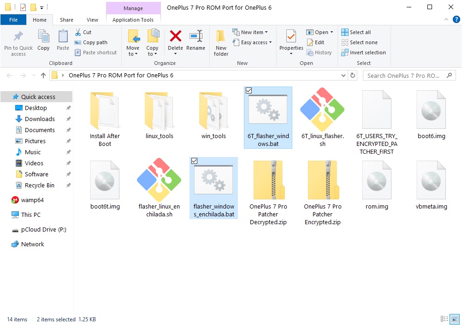Expand the Open button dropdown
The width and height of the screenshot is (462, 325).
(332, 32)
